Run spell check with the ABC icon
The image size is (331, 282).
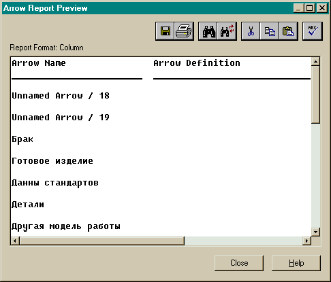click(313, 31)
